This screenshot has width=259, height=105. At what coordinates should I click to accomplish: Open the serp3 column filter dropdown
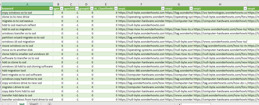(245, 8)
